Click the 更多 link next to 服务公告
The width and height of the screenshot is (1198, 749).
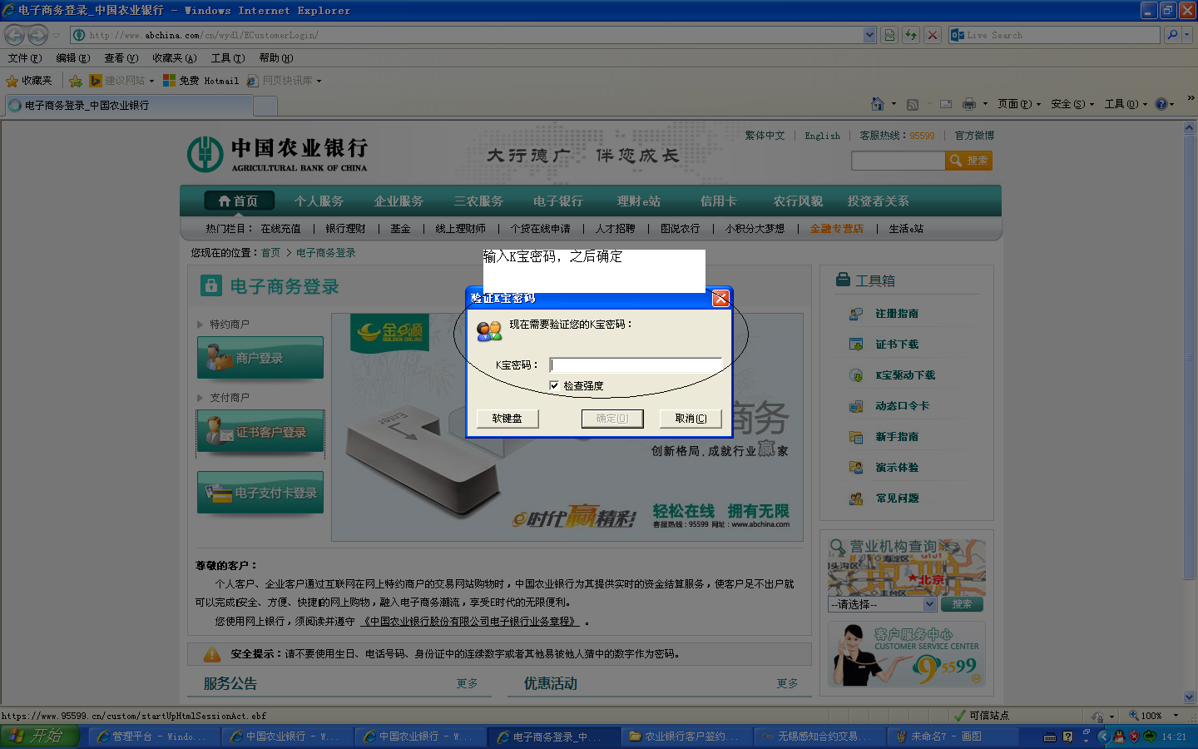tap(467, 683)
